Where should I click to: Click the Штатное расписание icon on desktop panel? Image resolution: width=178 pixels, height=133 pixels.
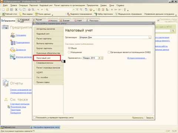coord(13,57)
